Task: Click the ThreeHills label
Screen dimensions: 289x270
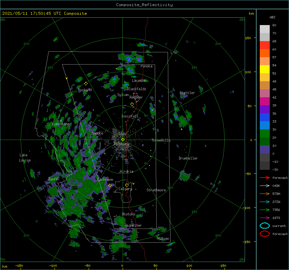Action: click(x=161, y=140)
